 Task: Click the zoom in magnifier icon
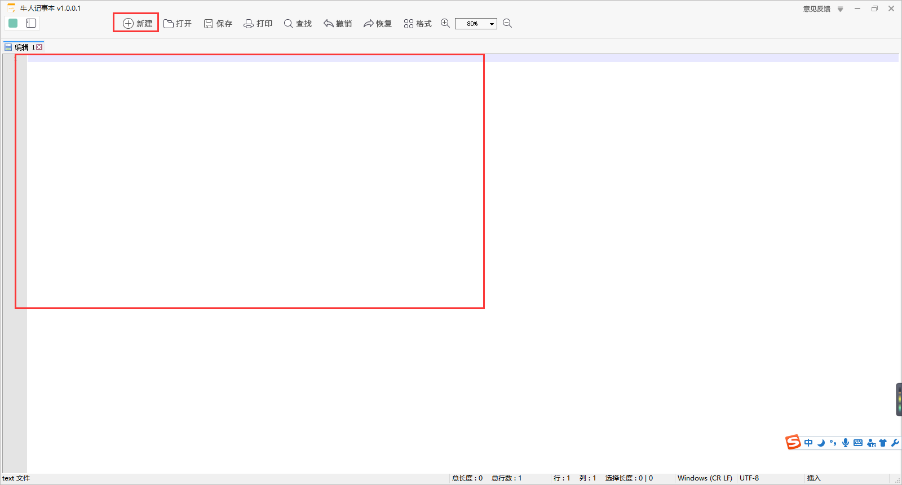click(445, 23)
